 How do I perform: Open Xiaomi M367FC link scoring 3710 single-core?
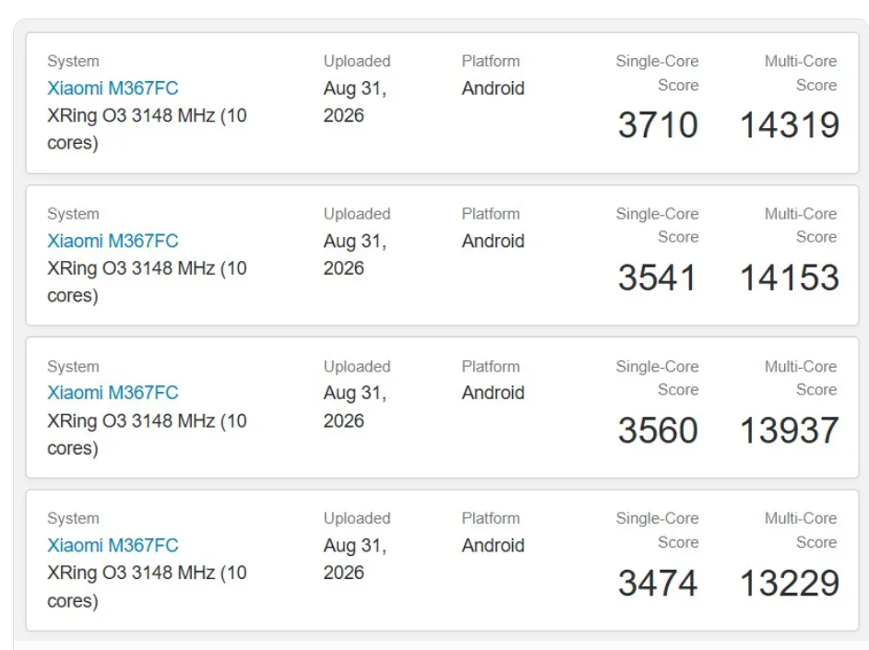click(x=113, y=88)
